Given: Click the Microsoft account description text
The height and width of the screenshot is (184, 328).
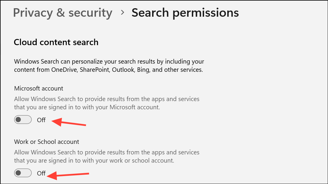Looking at the screenshot, I should 107,103.
